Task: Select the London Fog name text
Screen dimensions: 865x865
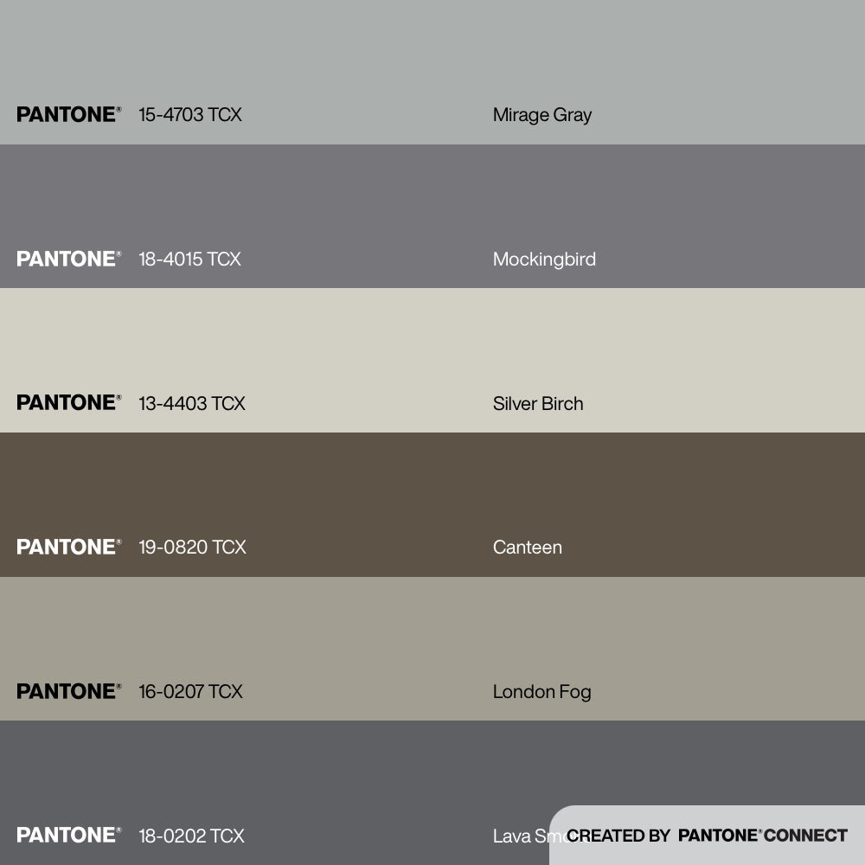Action: (x=541, y=691)
